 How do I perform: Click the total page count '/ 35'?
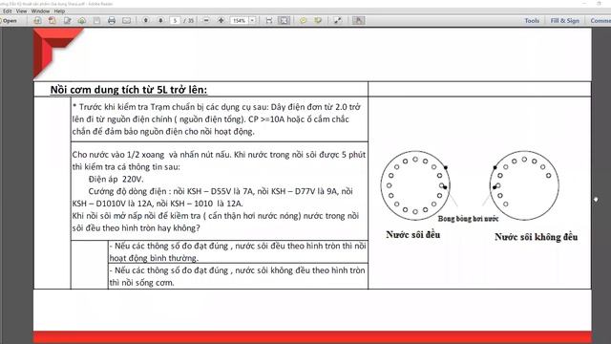tap(189, 21)
